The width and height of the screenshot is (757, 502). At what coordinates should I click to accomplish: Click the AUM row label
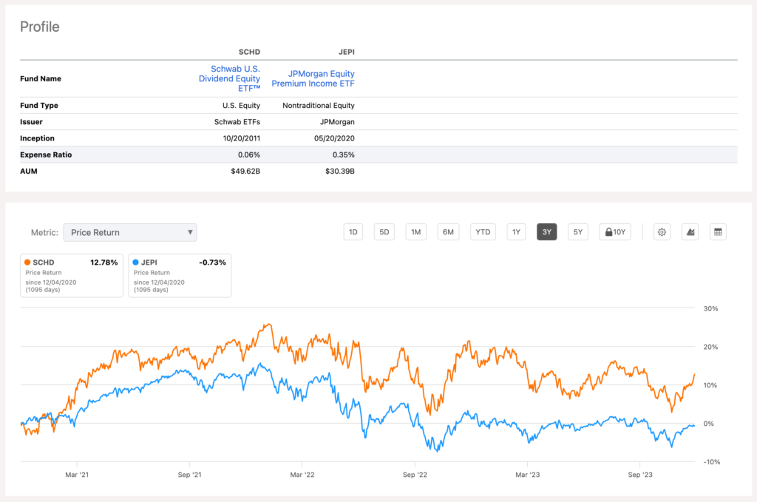29,172
